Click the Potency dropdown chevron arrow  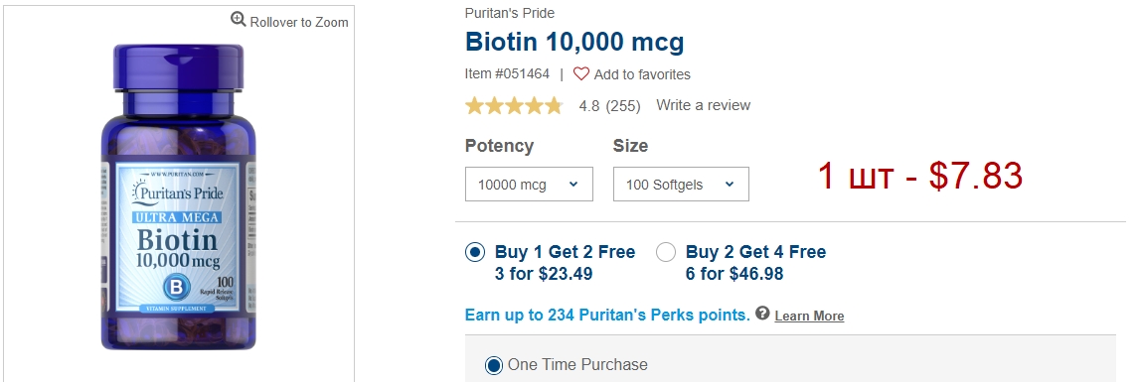(573, 185)
